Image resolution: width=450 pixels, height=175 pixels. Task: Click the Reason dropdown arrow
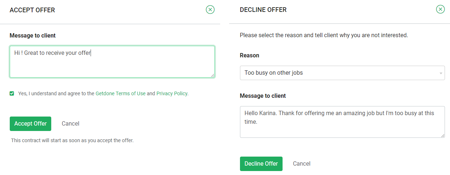(x=441, y=73)
